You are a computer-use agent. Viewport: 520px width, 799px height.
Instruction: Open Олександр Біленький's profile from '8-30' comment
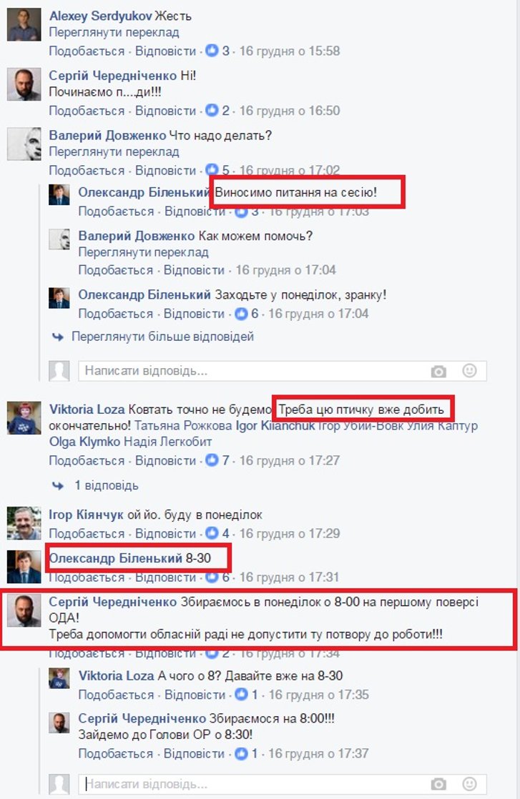[x=115, y=558]
